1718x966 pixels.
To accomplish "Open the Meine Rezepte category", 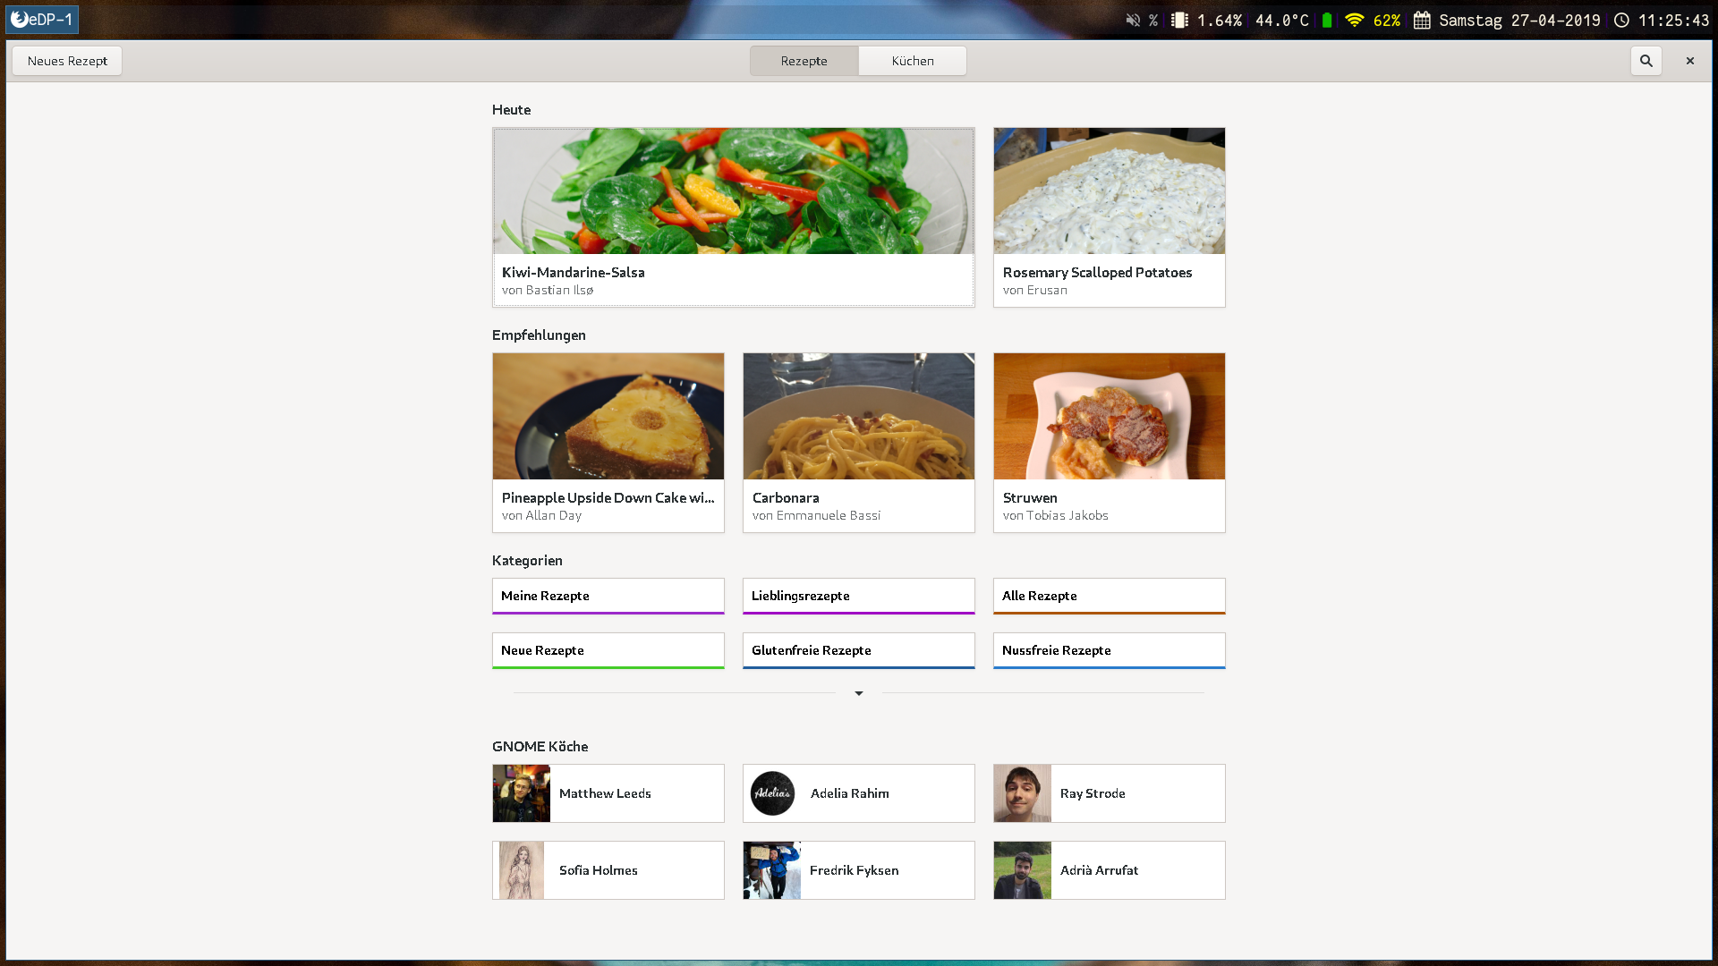I will click(x=608, y=596).
